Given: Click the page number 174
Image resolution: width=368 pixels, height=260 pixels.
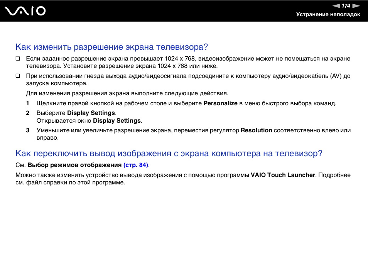Looking at the screenshot, I should click(346, 6).
